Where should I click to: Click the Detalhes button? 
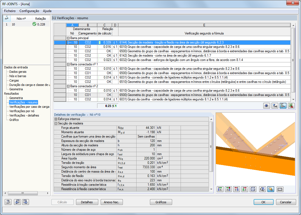click(87, 202)
